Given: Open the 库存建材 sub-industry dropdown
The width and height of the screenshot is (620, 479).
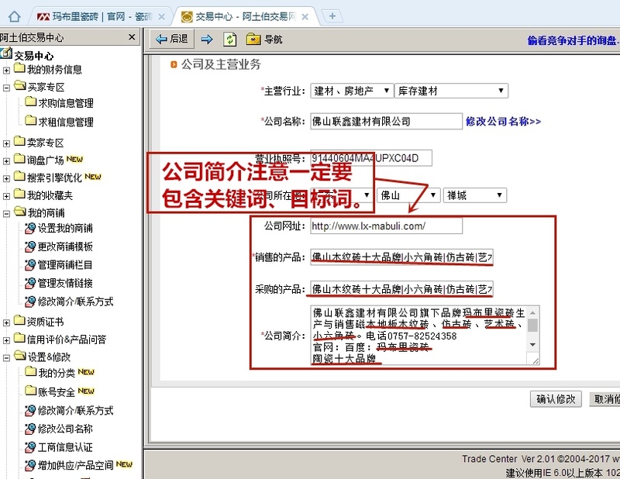Looking at the screenshot, I should (x=451, y=91).
